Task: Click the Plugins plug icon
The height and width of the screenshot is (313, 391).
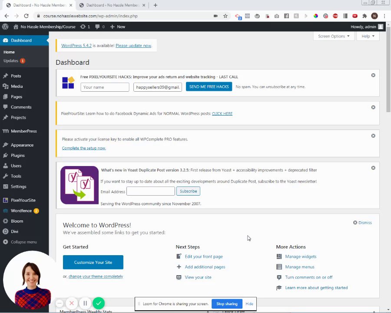Action: pyautogui.click(x=6, y=156)
